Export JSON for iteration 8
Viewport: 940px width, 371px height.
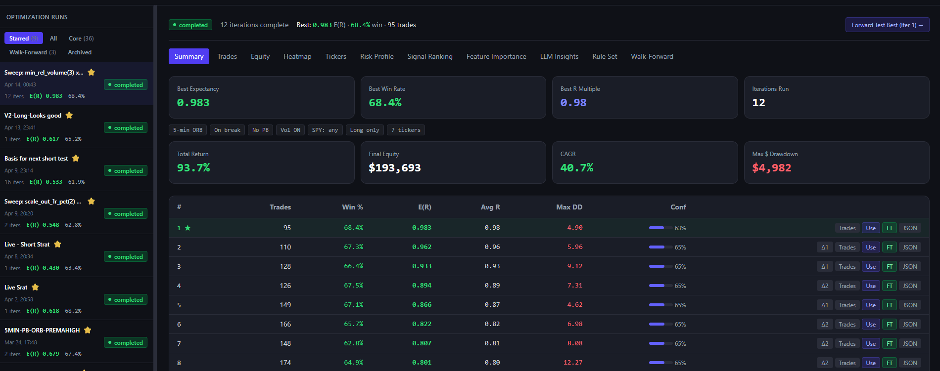[x=910, y=363]
